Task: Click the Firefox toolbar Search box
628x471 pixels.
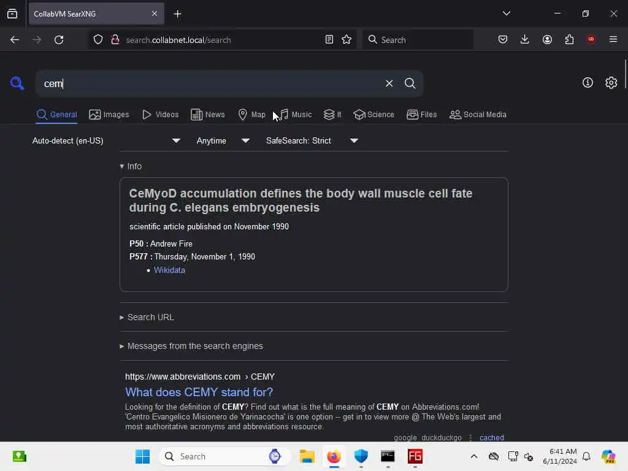Action: 417,40
